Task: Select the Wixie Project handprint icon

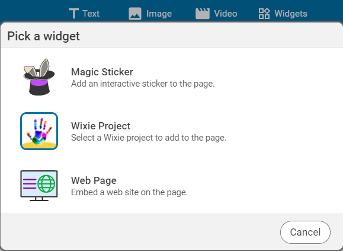Action: (x=39, y=131)
